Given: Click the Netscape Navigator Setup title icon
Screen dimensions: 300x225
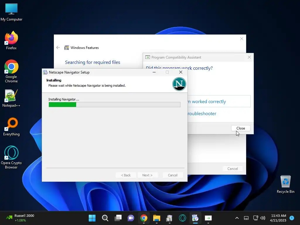Looking at the screenshot, I should click(45, 72).
